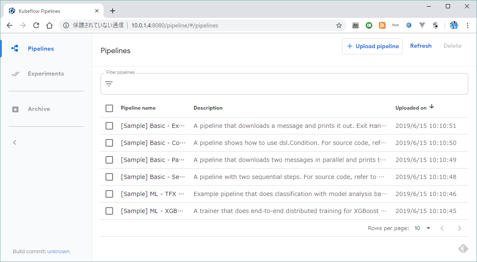Click the Pipelines tree icon in sidebar
Screen dimensions: 477x262
tap(15, 48)
